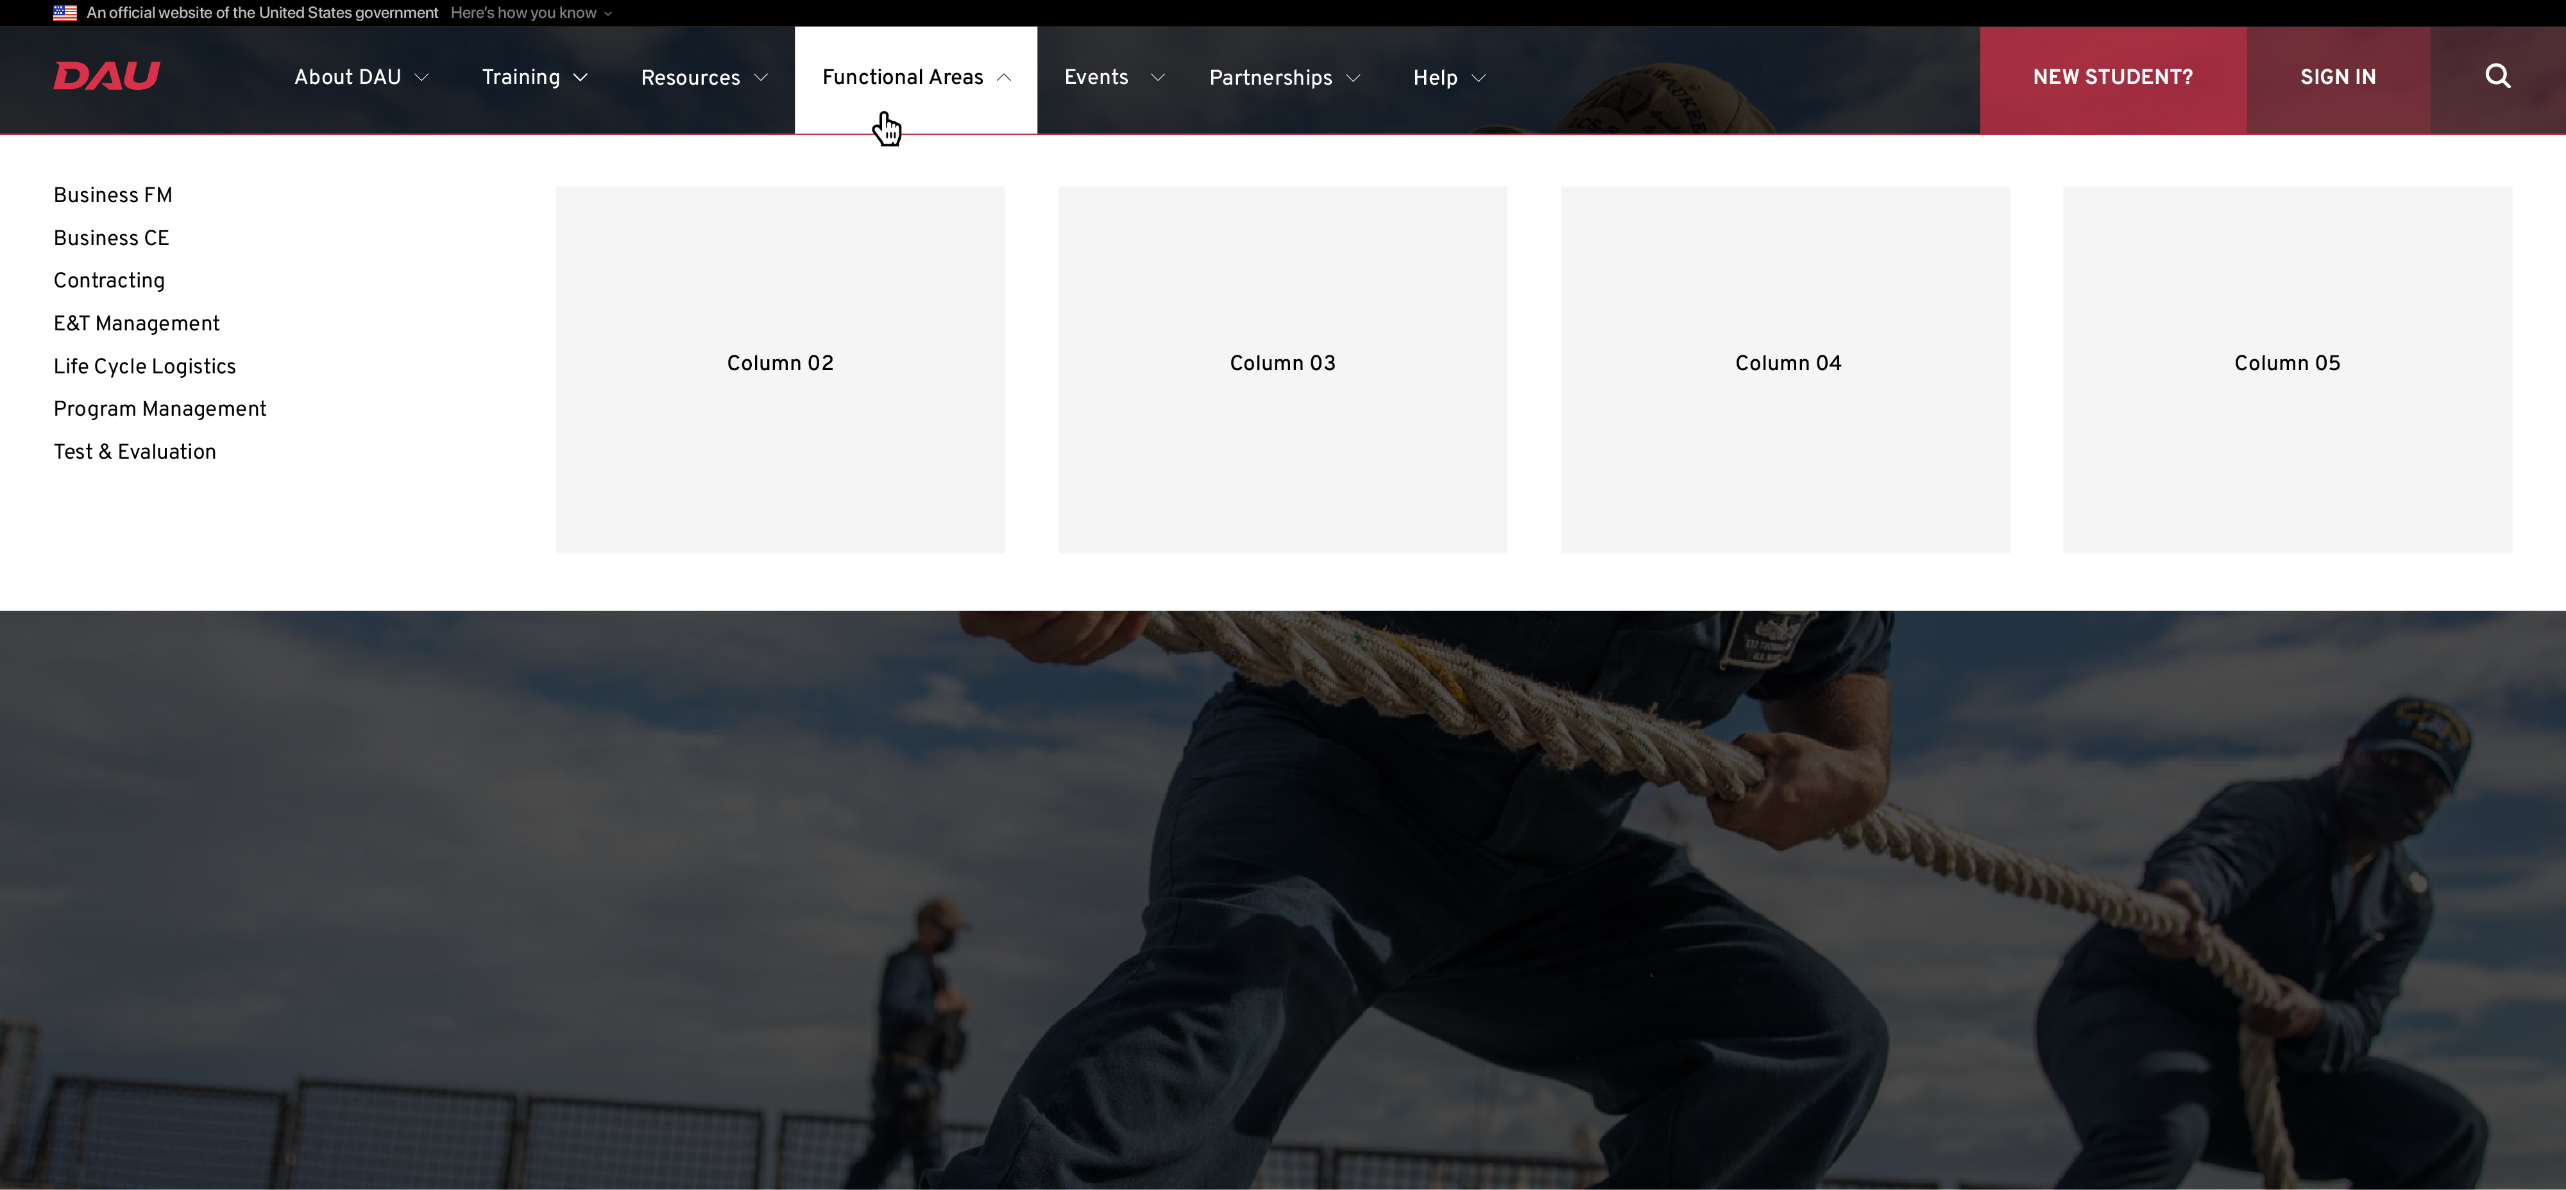Open the Events menu
The image size is (2566, 1190).
[x=1114, y=78]
